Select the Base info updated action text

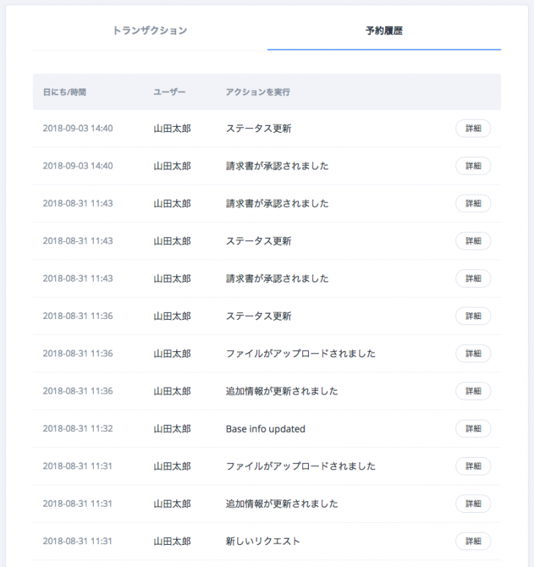(265, 429)
